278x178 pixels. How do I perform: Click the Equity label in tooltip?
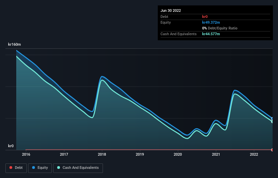(166, 22)
